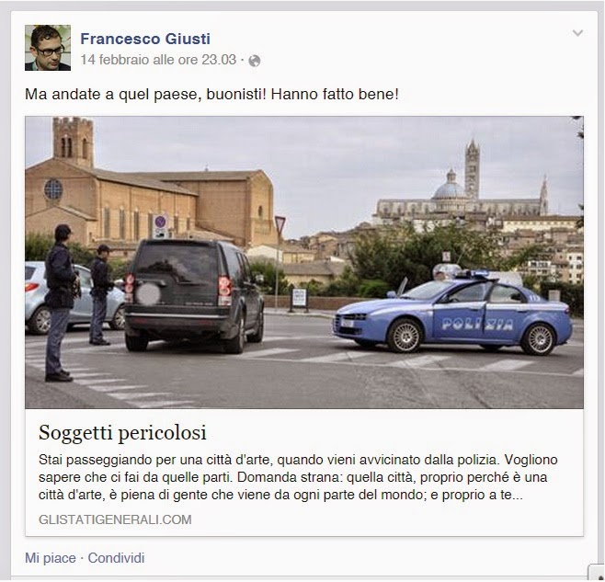The height and width of the screenshot is (582, 605).
Task: Open the post timestamp 14 febbraio
Action: pyautogui.click(x=158, y=60)
